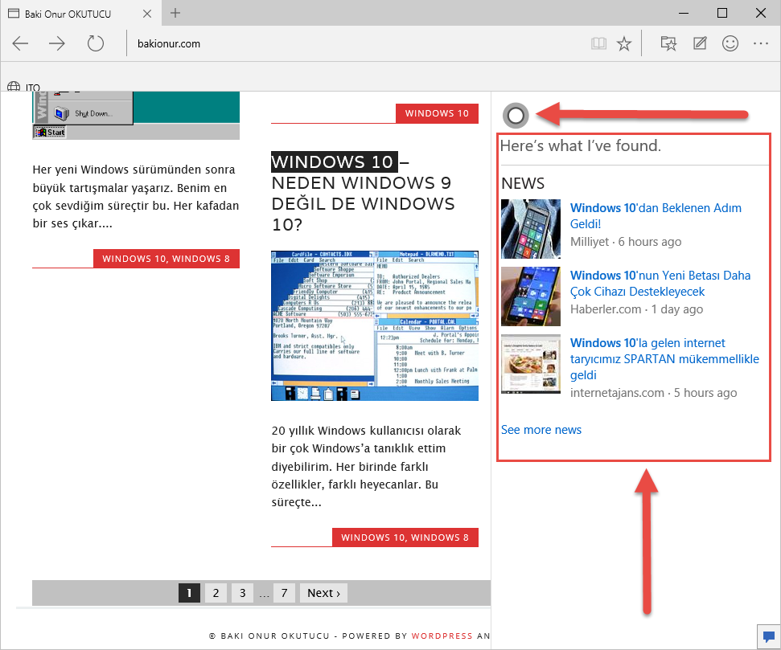Go to pagination page 7
The height and width of the screenshot is (650, 781).
click(x=285, y=593)
